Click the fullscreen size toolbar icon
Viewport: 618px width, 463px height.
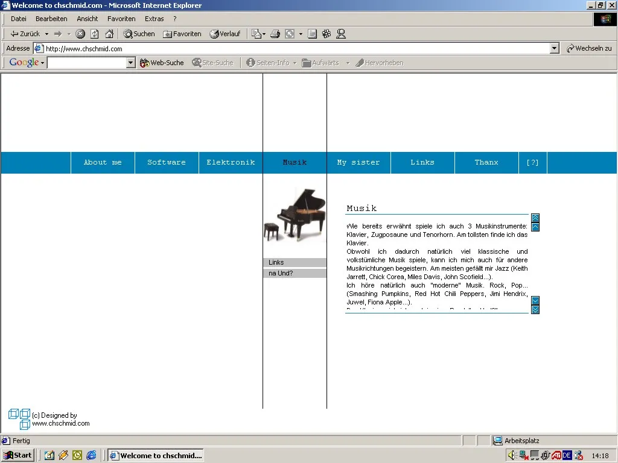[290, 34]
